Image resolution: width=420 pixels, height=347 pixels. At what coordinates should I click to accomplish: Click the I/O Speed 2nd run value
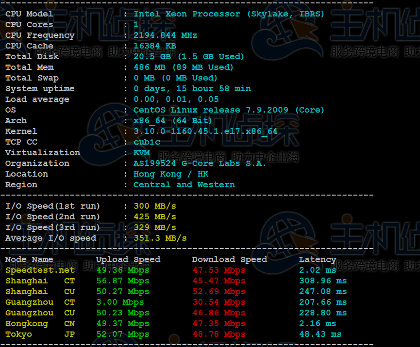click(154, 217)
